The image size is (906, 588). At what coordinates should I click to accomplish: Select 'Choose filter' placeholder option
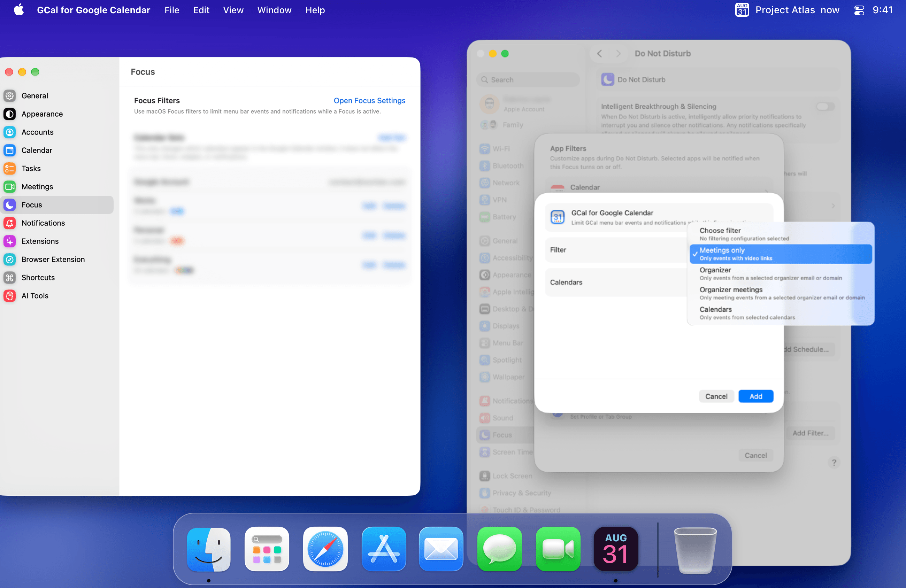pyautogui.click(x=780, y=234)
